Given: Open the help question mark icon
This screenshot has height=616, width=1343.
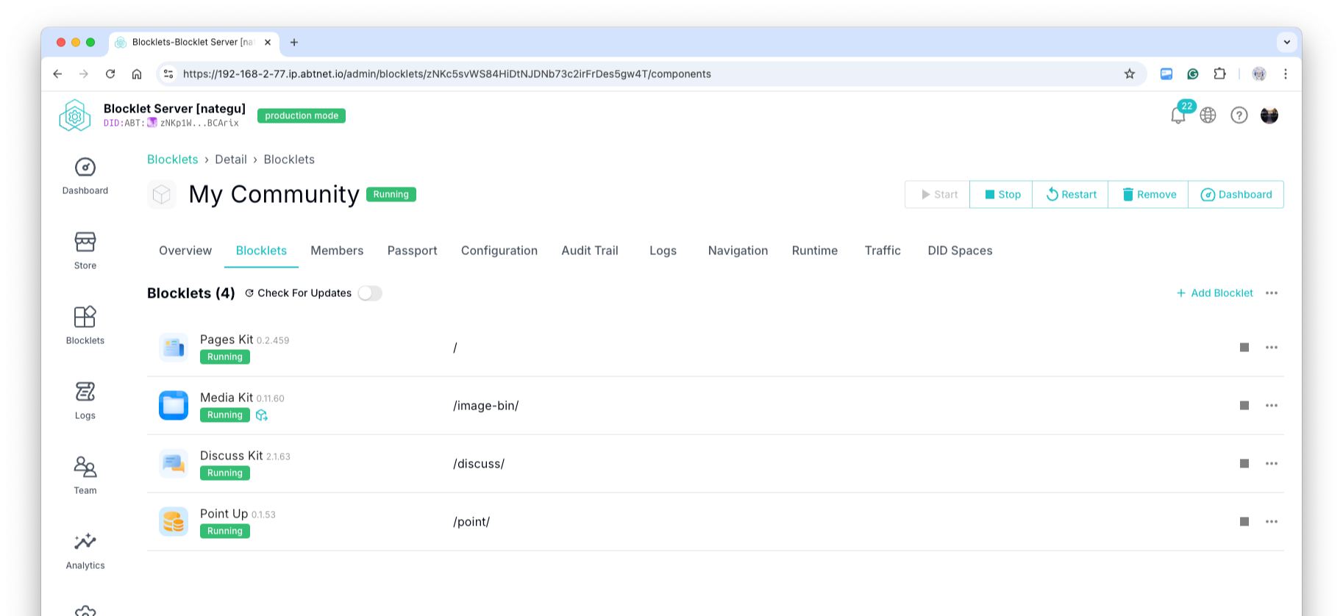Looking at the screenshot, I should click(x=1239, y=115).
